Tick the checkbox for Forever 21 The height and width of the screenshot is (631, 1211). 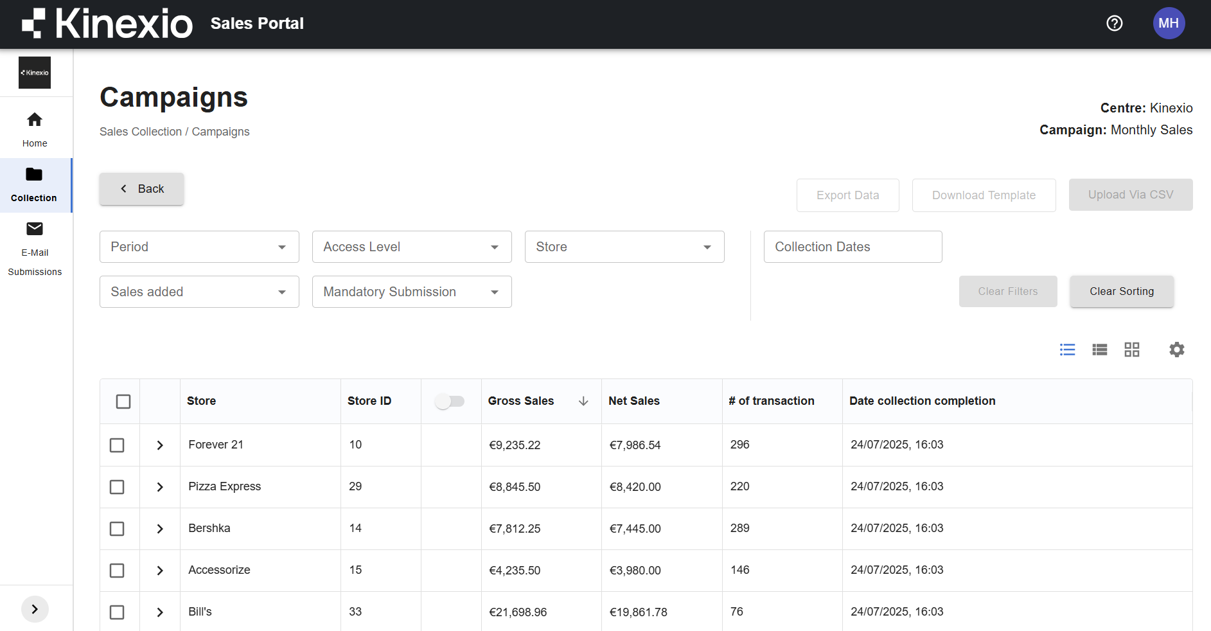(x=117, y=445)
